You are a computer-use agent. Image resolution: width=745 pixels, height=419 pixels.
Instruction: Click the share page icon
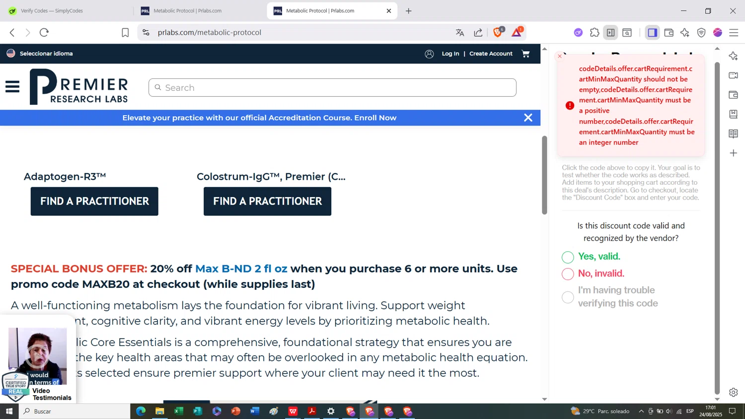[x=478, y=32]
